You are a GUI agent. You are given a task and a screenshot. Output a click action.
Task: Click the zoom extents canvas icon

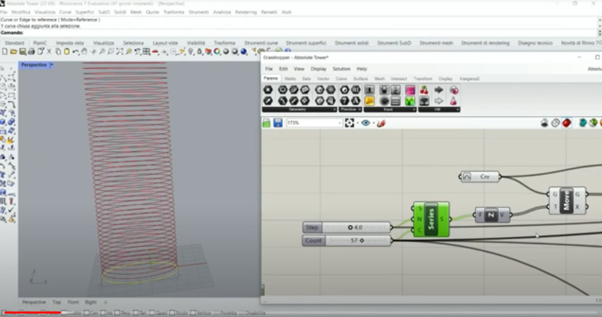click(x=349, y=123)
